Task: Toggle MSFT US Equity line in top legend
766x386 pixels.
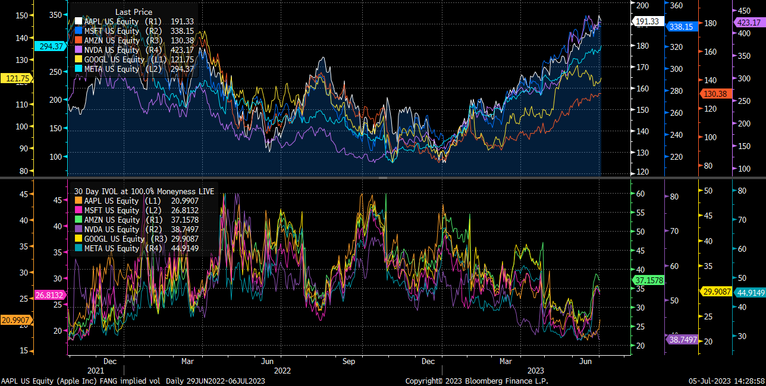Action: pyautogui.click(x=109, y=30)
